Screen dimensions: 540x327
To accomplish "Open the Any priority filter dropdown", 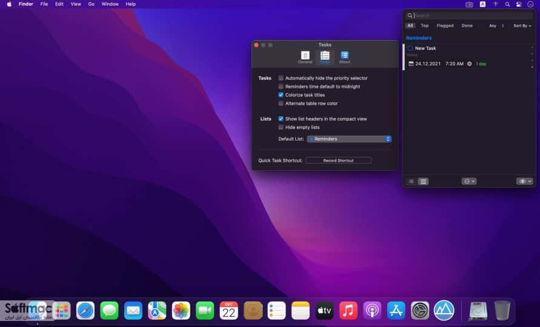I will [x=496, y=26].
